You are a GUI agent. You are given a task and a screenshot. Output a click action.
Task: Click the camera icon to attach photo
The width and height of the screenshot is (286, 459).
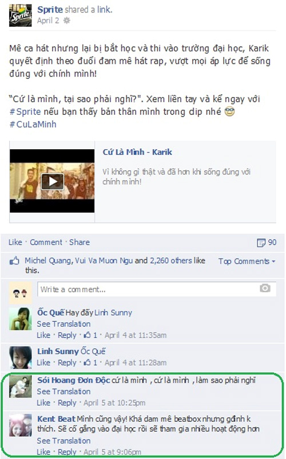coord(265,288)
